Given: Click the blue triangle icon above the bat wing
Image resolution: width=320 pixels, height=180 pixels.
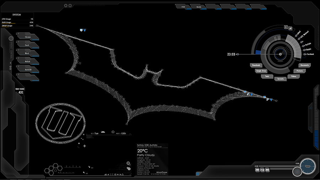Looking at the screenshot, I should [85, 30].
